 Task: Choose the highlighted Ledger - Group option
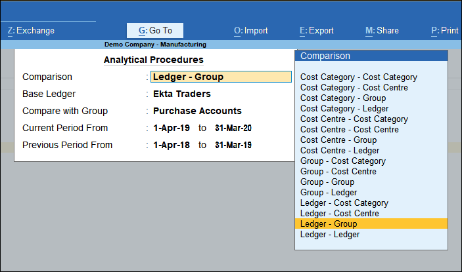point(329,223)
